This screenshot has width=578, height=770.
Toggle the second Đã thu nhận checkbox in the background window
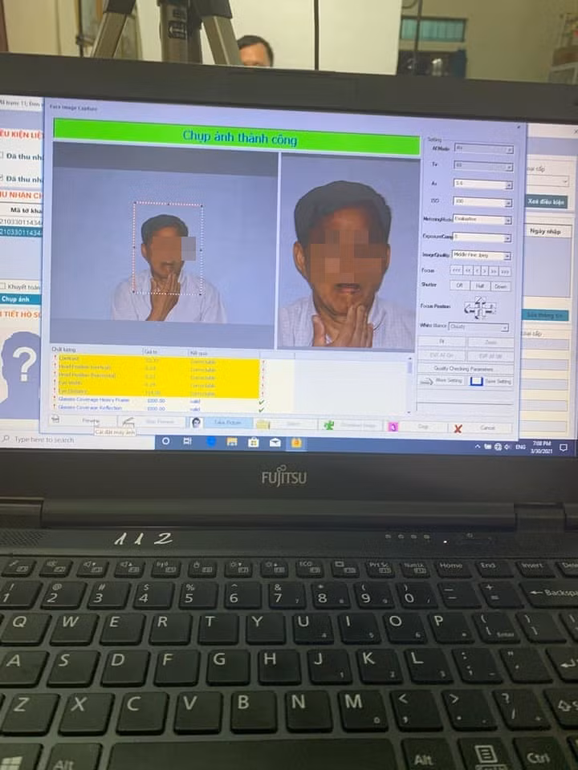click(2, 178)
